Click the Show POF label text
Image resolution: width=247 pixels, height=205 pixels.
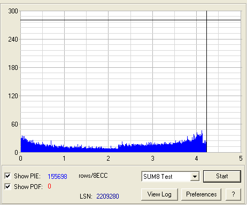pos(28,187)
